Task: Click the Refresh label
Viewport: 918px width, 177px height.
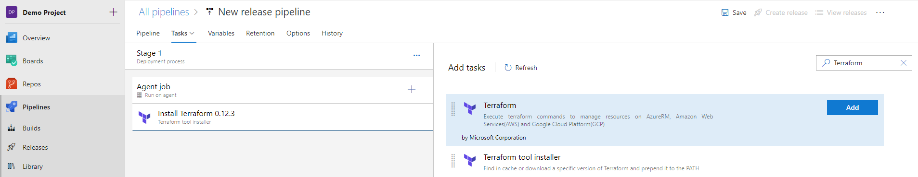Action: coord(526,68)
